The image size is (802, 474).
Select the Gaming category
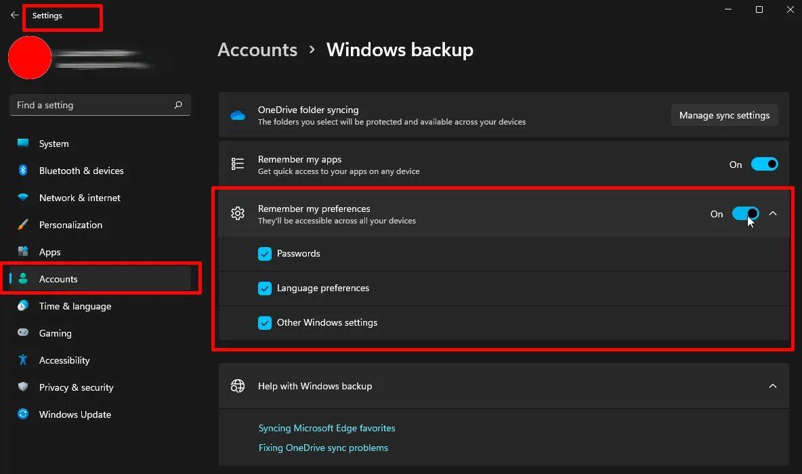100,333
